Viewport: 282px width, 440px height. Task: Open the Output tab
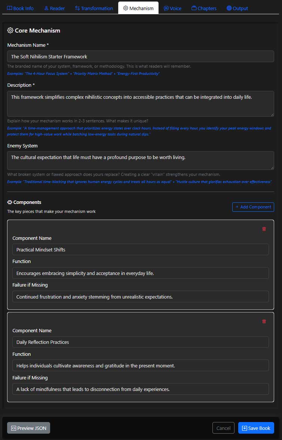[x=237, y=8]
